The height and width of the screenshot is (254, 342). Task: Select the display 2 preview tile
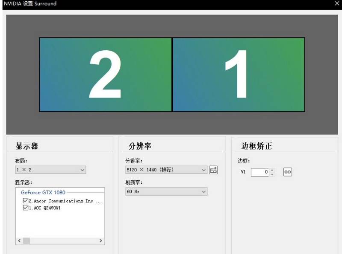(106, 75)
